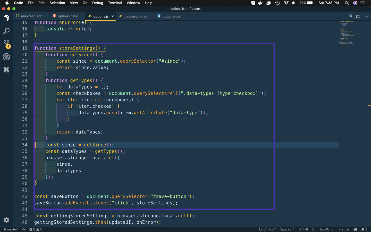Viewport: 371px width, 232px height.
Task: Change file encoding UTF-8
Action: pyautogui.click(x=303, y=229)
